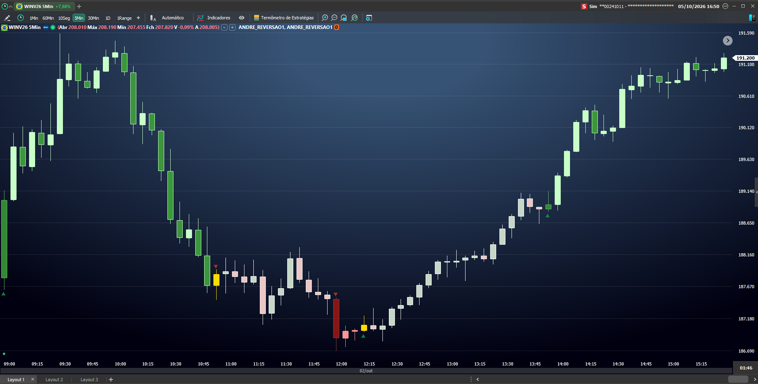This screenshot has height=384, width=758.
Task: Click the clock icon next to 1Min
Action: pyautogui.click(x=21, y=18)
